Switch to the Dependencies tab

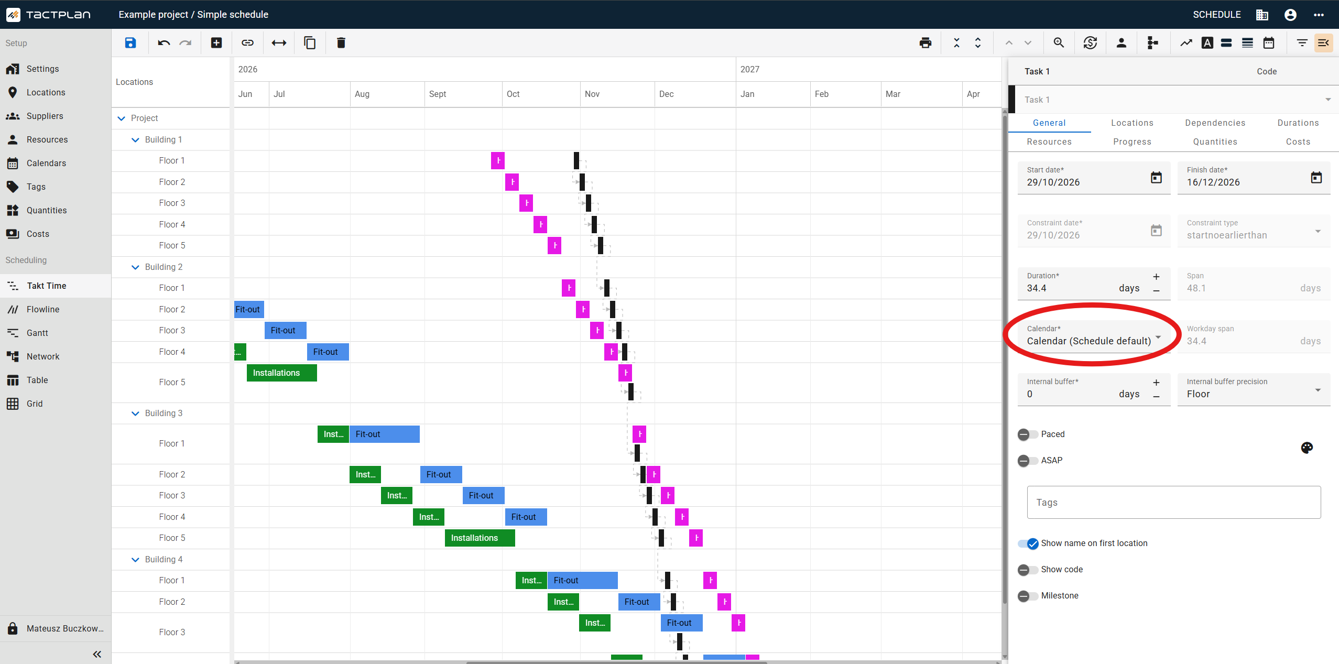tap(1215, 123)
